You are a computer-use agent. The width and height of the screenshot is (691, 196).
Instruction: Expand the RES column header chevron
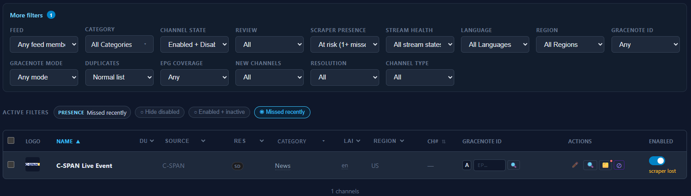tap(261, 141)
